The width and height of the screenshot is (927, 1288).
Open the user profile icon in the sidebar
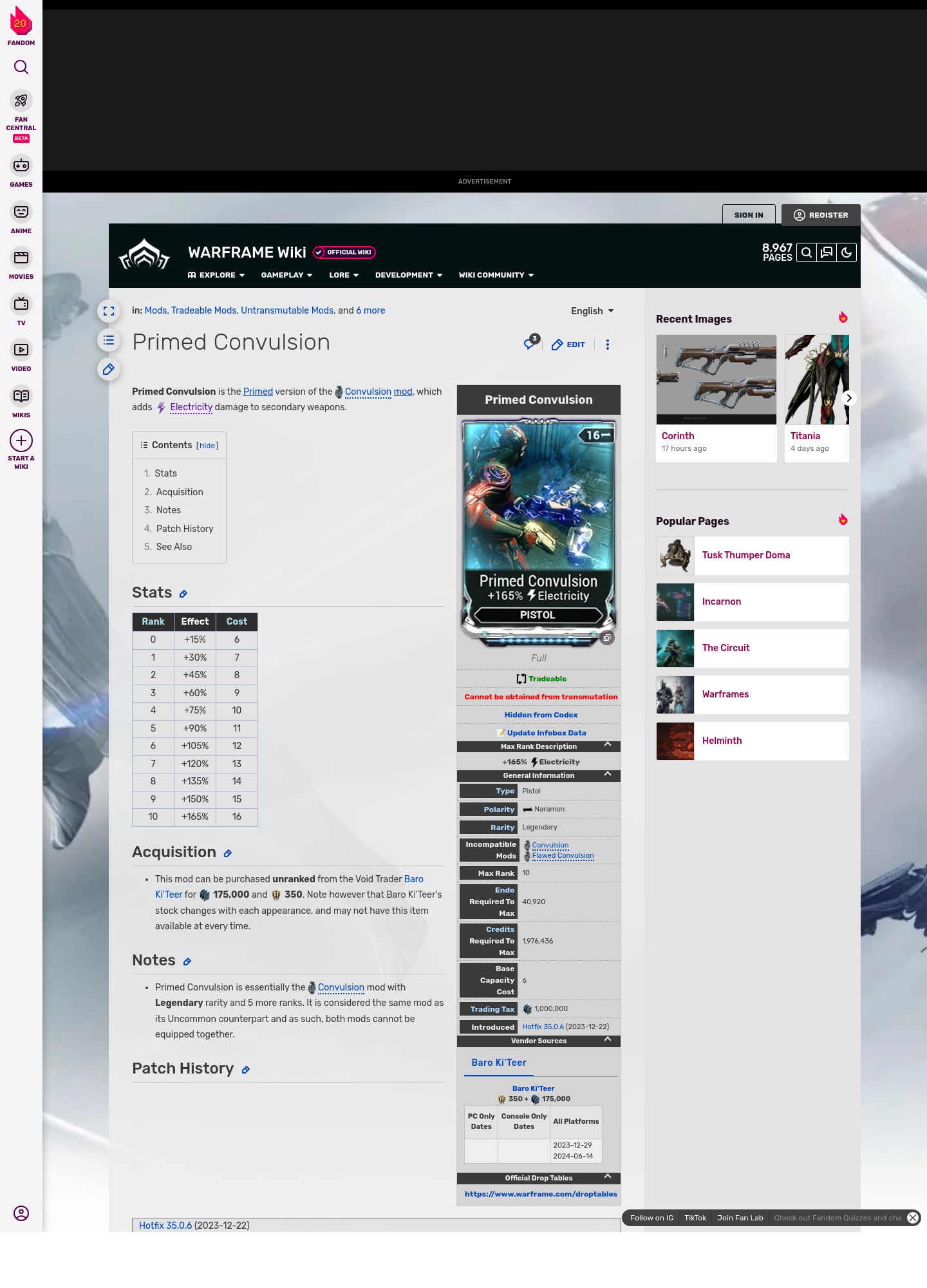21,1213
